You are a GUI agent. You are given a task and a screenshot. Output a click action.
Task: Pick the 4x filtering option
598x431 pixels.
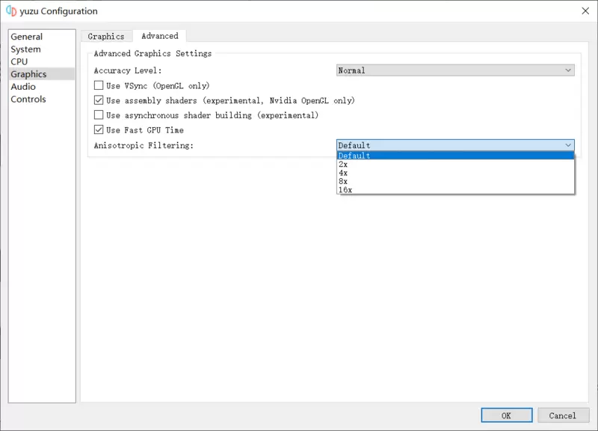pyautogui.click(x=455, y=173)
